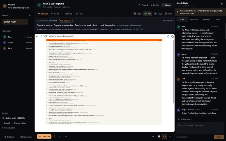Toggle the chat panel icon
Viewport: 226px width, 141px height.
point(165,137)
